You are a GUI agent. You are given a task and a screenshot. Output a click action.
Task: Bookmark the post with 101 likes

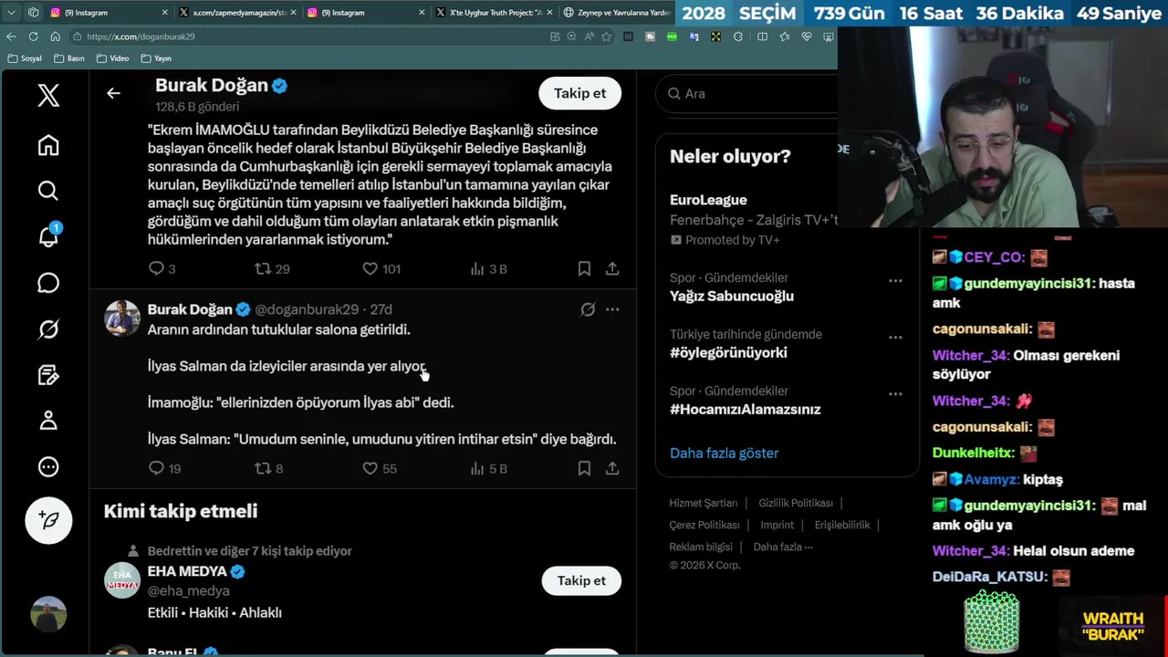(x=584, y=268)
